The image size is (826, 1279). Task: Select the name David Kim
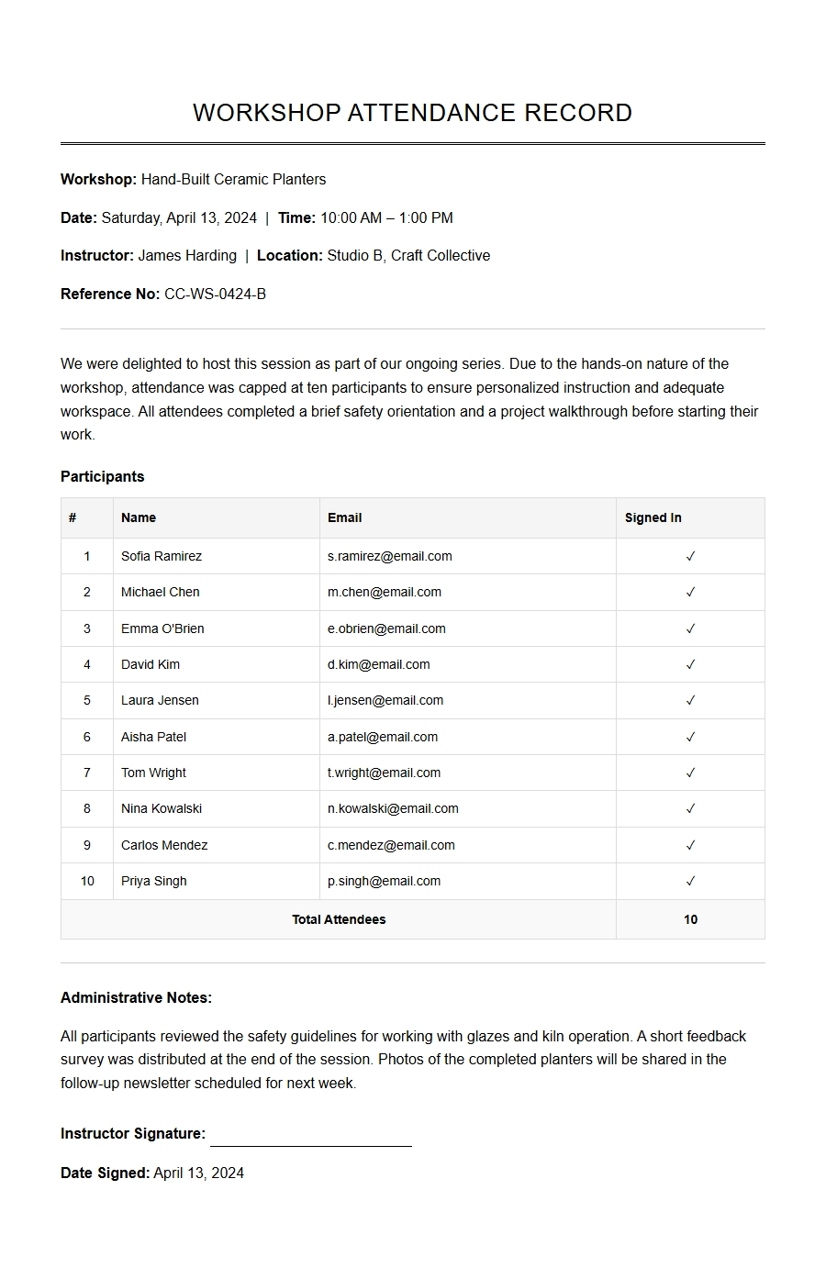tap(151, 664)
